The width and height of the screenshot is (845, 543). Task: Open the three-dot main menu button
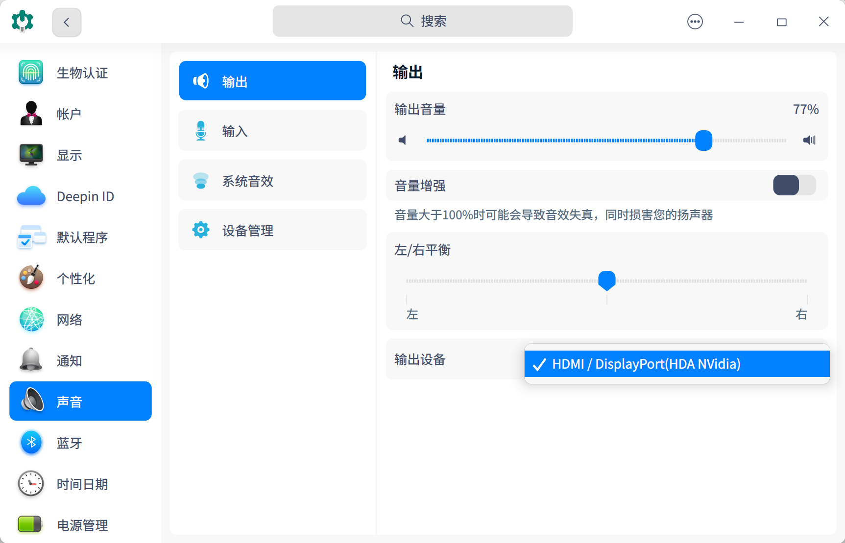[x=695, y=22]
